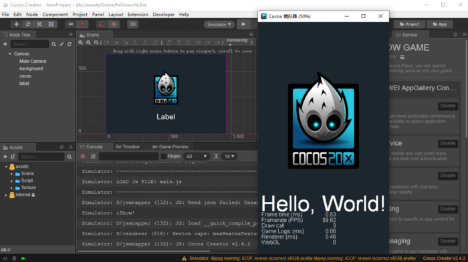The width and height of the screenshot is (468, 262).
Task: Focus the Assets search field
Action: tap(41, 156)
